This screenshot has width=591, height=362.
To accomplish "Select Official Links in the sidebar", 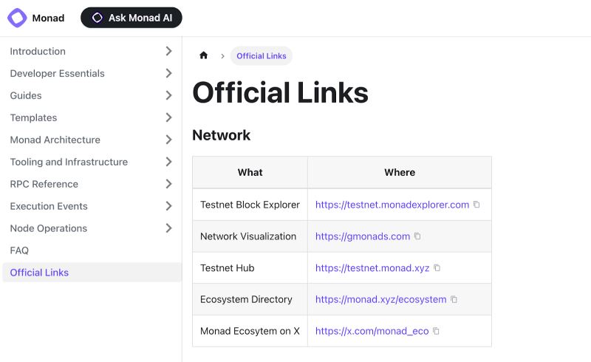I will pyautogui.click(x=39, y=273).
